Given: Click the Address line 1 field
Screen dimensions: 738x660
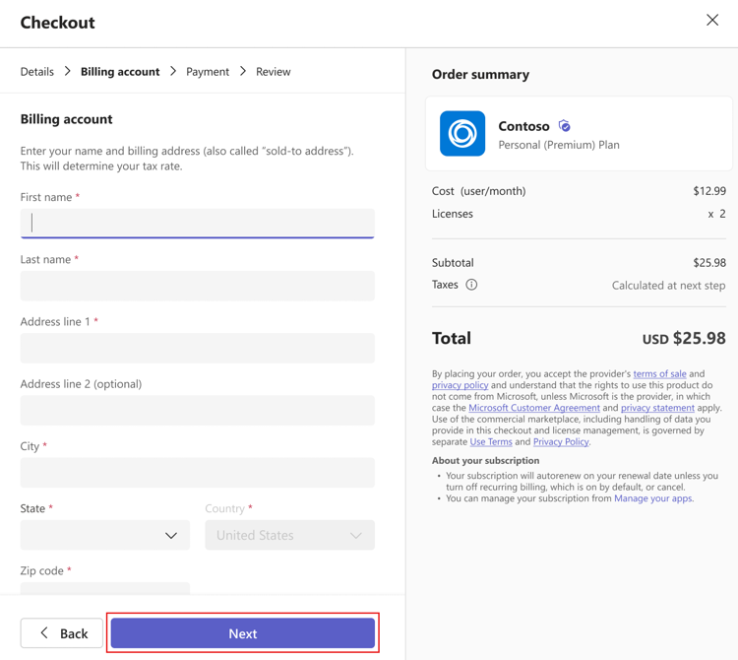Looking at the screenshot, I should 197,348.
